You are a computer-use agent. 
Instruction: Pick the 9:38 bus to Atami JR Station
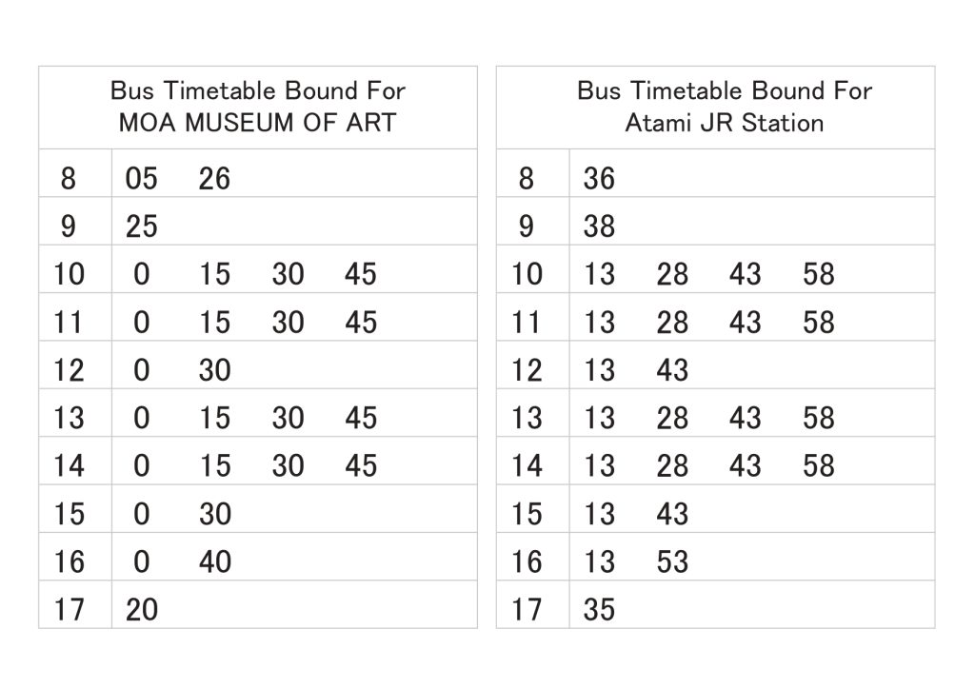(599, 226)
